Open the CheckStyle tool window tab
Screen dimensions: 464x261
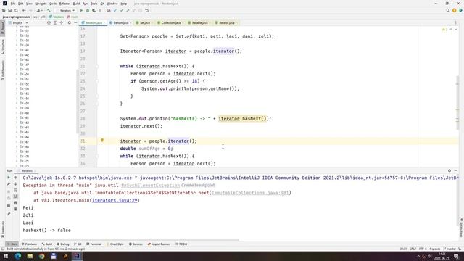[x=115, y=244]
